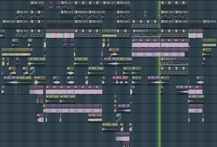Viewport: 217px width, 147px height.
Task: Open clip menu of the top-track Pa..2 clip
Action: [62, 3]
